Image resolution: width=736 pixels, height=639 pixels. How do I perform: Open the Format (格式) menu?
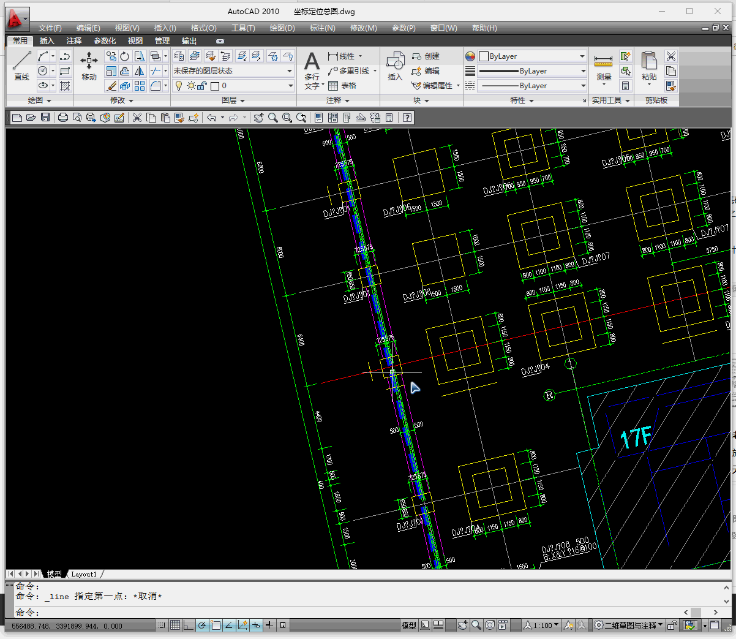tap(203, 28)
